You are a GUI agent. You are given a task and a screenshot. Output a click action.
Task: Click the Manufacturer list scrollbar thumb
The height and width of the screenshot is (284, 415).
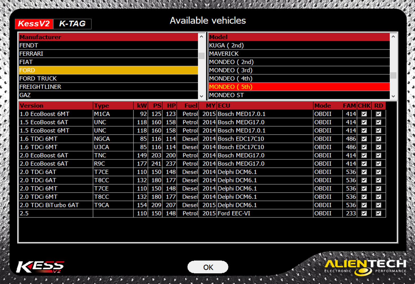pos(202,56)
